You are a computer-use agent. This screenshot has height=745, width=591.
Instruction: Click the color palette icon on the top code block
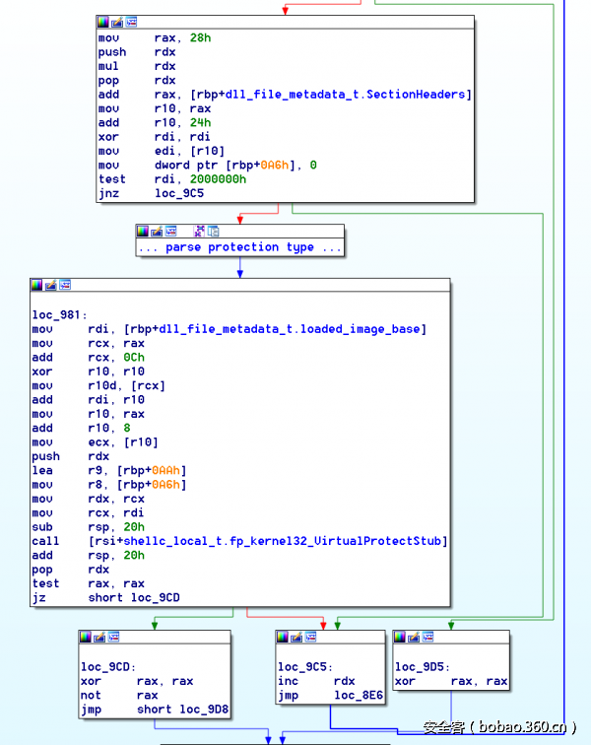point(104,22)
